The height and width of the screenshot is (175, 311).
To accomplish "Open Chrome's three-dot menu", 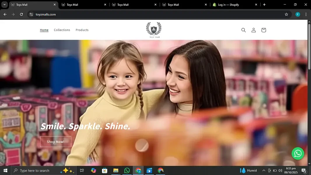I will point(306,14).
